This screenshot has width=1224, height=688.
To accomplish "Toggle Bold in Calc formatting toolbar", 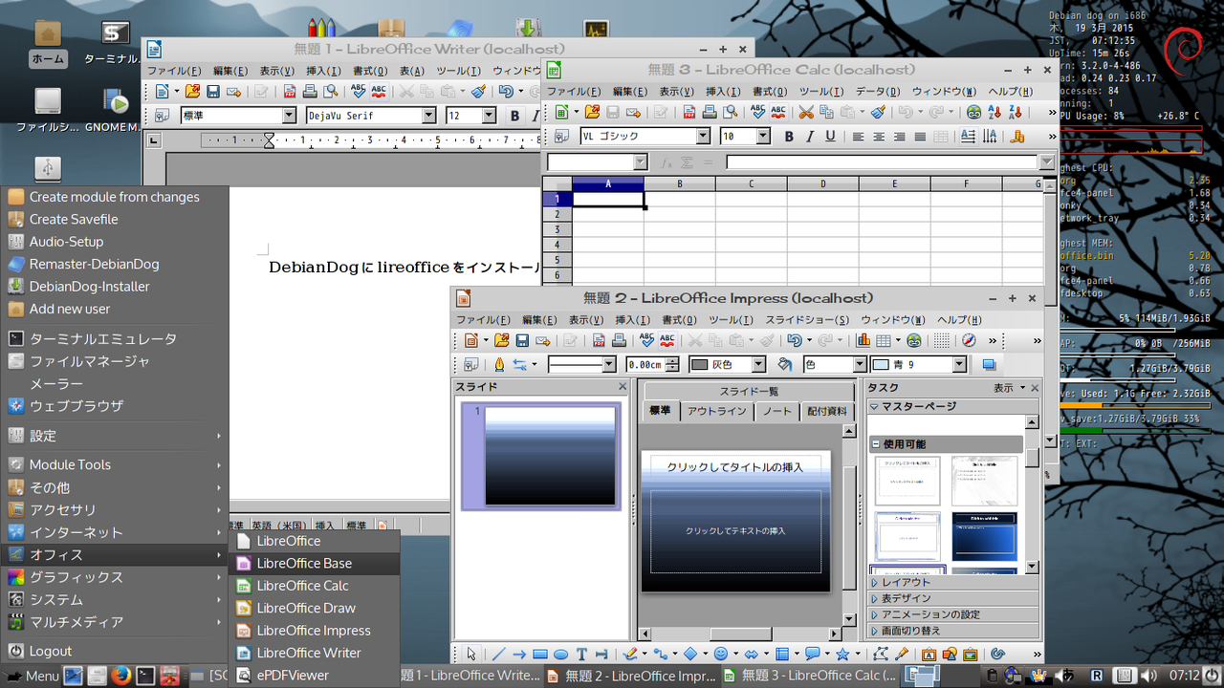I will 789,136.
